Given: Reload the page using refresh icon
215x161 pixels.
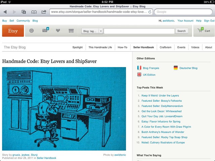Looking at the screenshot, I should click(150, 12).
